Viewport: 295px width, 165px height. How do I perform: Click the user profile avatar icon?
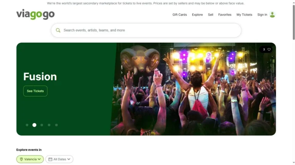click(x=272, y=15)
